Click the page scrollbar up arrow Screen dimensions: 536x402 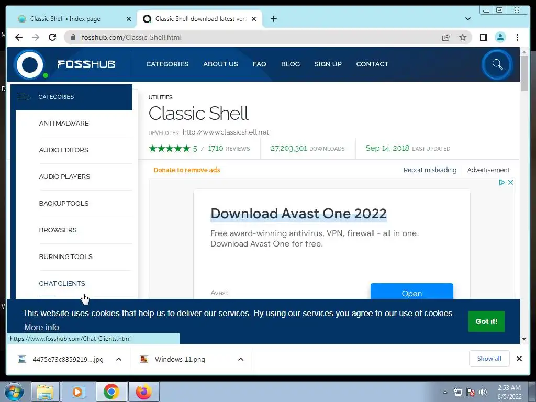[x=524, y=52]
